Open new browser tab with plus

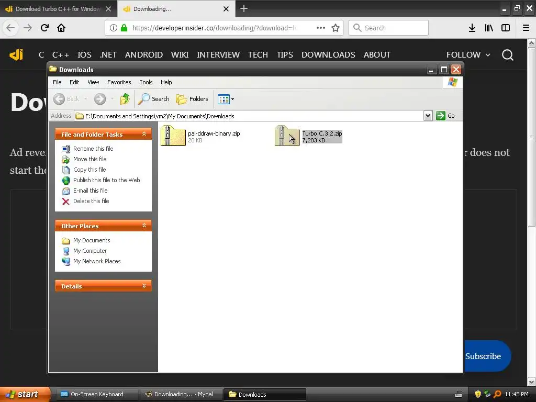244,8
